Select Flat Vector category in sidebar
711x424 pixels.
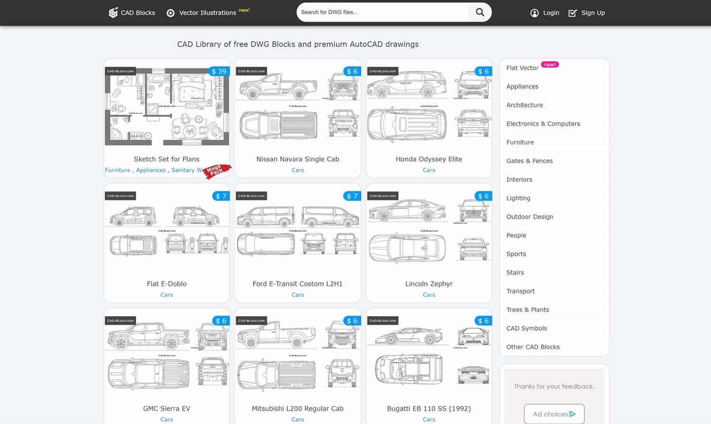click(522, 68)
